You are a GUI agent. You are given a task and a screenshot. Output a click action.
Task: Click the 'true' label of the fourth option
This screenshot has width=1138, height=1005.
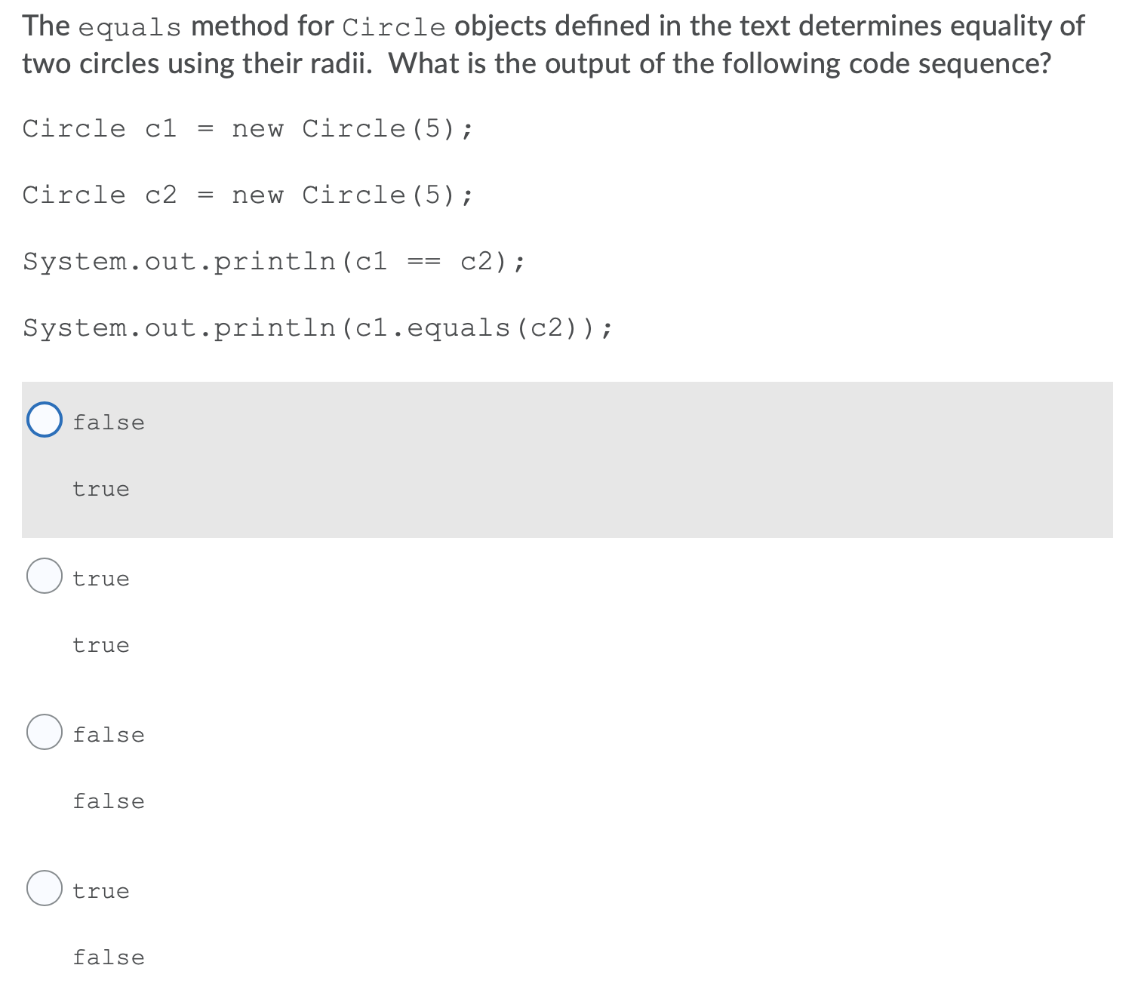pos(101,890)
